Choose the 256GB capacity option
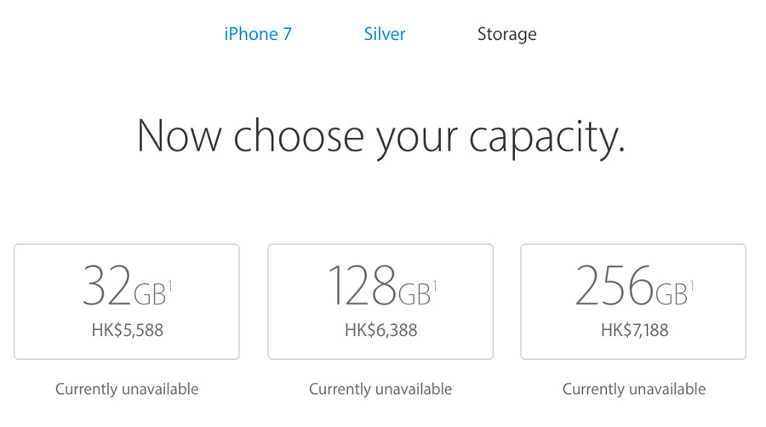Image resolution: width=766 pixels, height=427 pixels. 633,301
